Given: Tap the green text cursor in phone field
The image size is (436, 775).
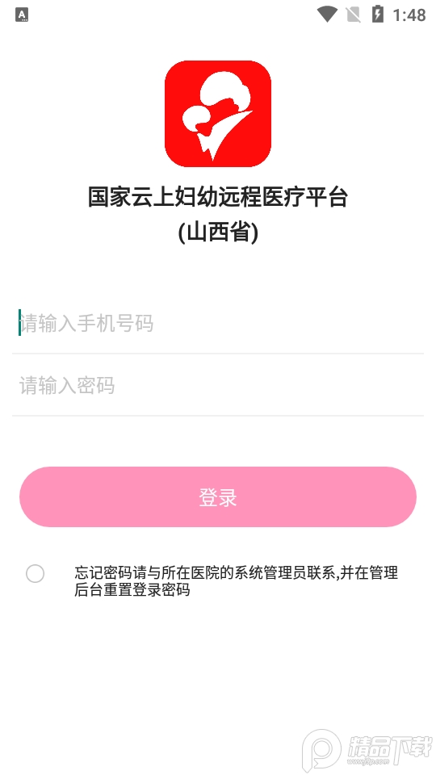Looking at the screenshot, I should [19, 322].
